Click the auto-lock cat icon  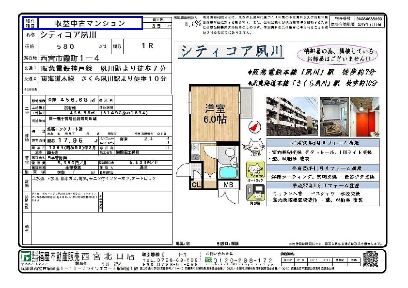click(x=255, y=170)
